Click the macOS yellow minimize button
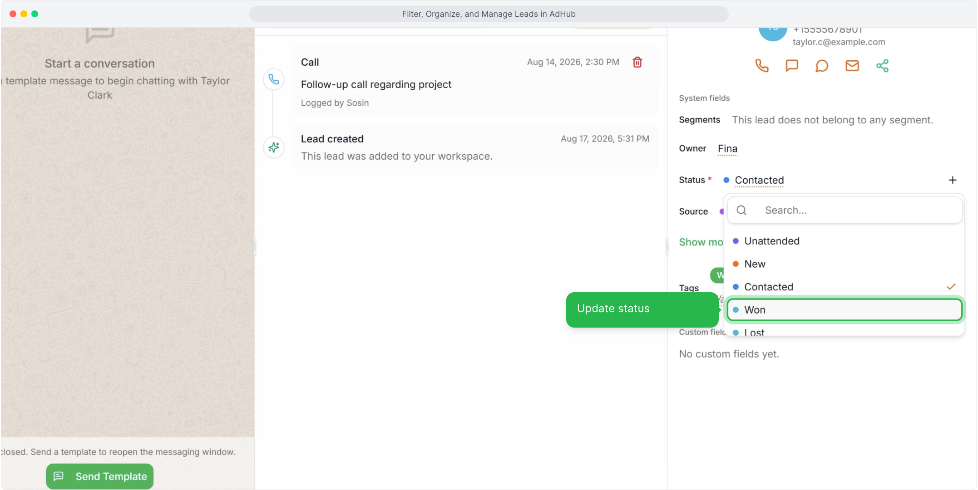978x490 pixels. (24, 14)
